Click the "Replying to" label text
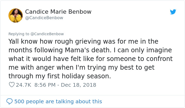This screenshot has width=185, height=108. pyautogui.click(x=18, y=34)
